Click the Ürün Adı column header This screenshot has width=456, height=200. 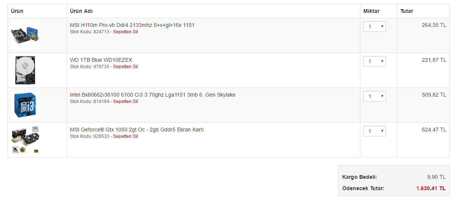coord(81,11)
